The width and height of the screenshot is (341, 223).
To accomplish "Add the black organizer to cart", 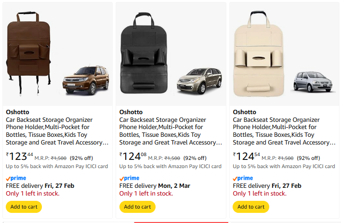I will coord(137,207).
